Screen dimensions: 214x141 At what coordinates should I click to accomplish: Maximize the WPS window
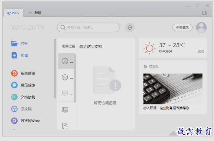197,5
